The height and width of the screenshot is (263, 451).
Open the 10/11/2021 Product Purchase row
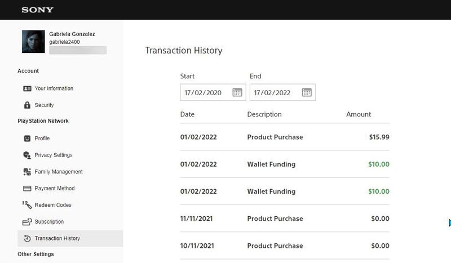(x=284, y=246)
